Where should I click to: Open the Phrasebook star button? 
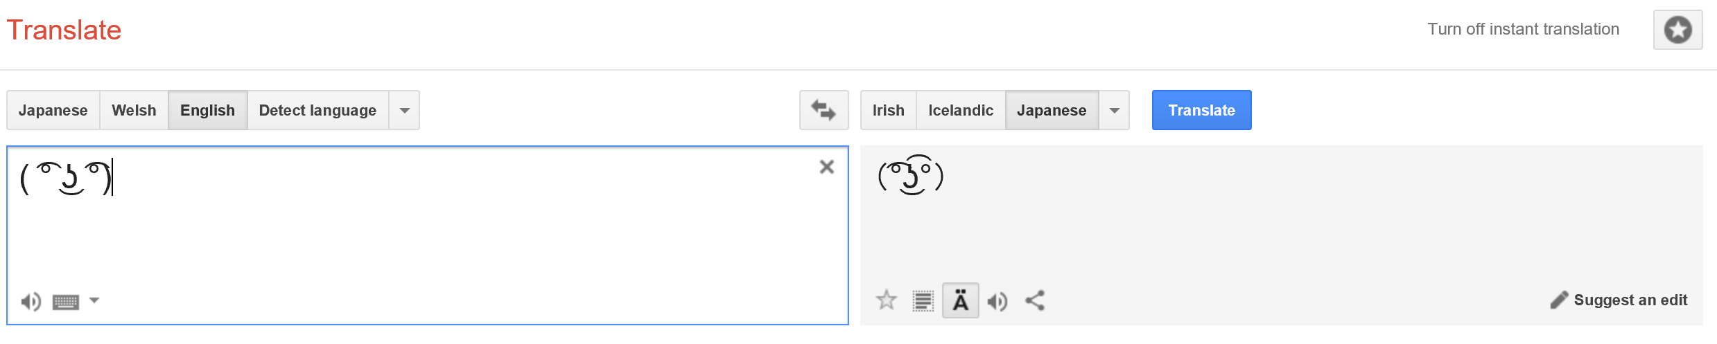point(1677,30)
